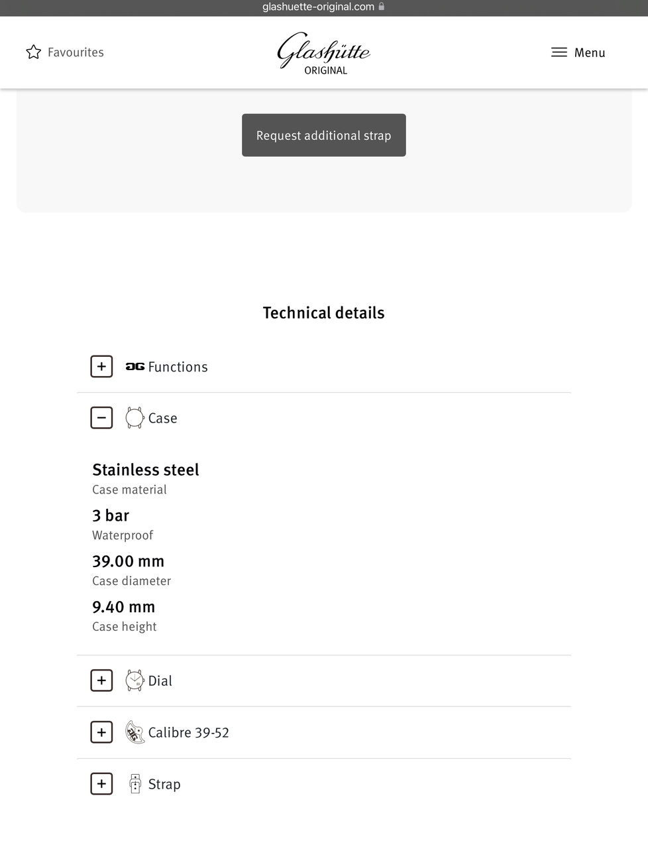Expand Calibre 39-52 section plus button

point(101,732)
